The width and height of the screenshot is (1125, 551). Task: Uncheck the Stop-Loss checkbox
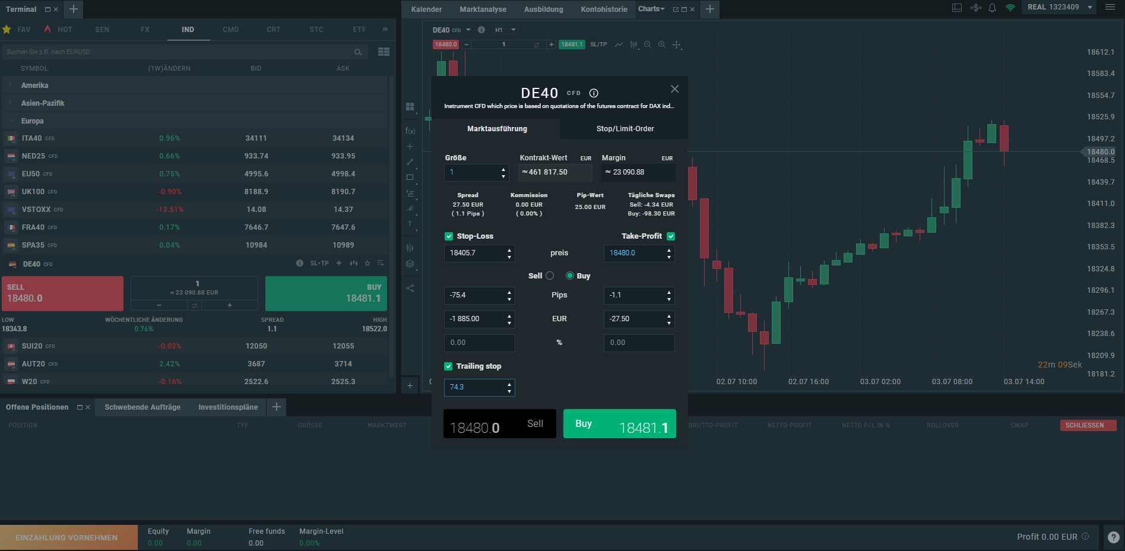tap(449, 236)
